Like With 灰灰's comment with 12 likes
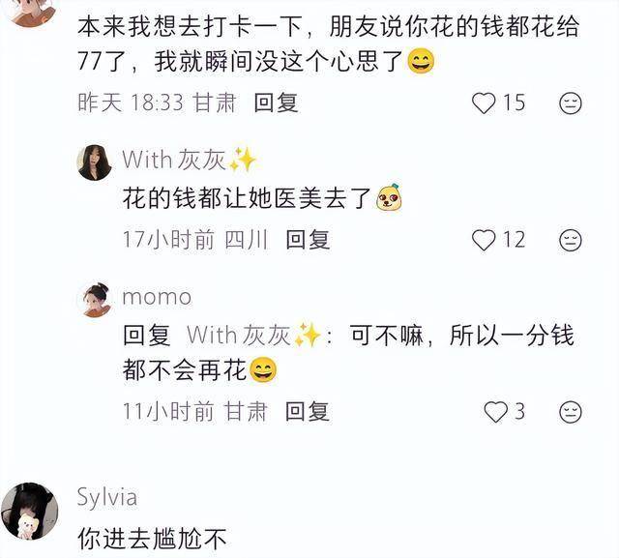Image resolution: width=619 pixels, height=558 pixels. tap(484, 240)
